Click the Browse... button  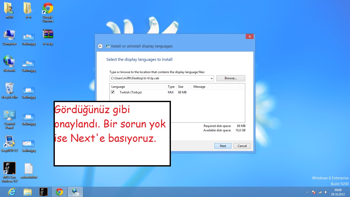click(x=231, y=78)
